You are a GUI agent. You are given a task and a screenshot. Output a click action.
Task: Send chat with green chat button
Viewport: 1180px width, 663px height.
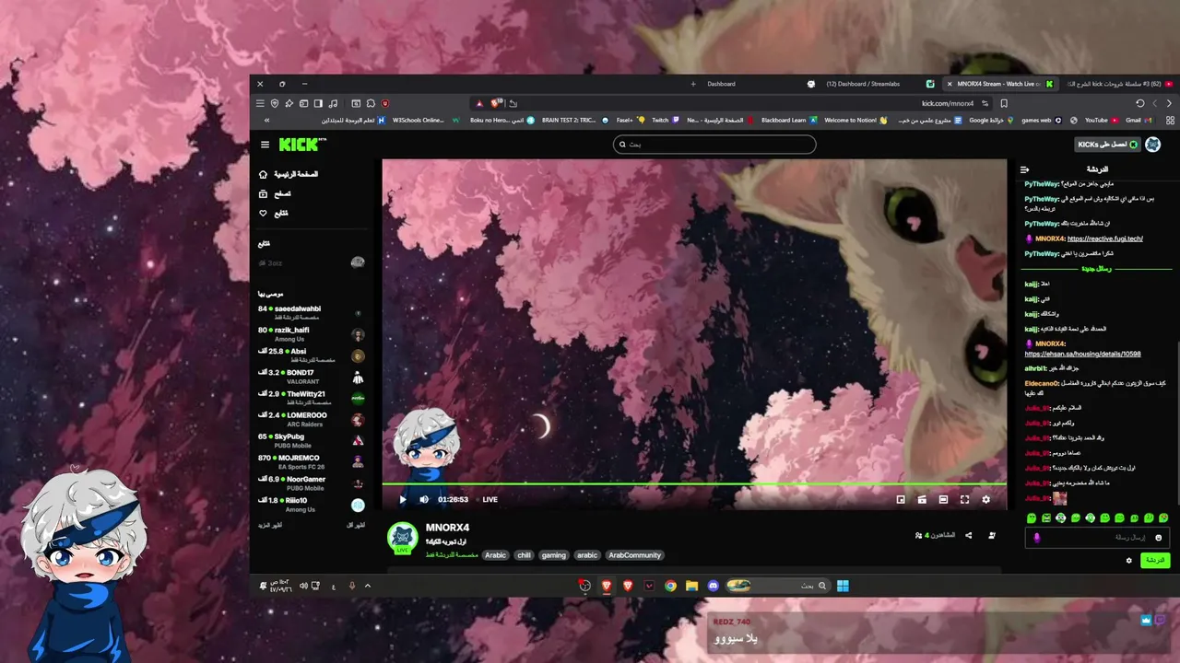[1154, 560]
